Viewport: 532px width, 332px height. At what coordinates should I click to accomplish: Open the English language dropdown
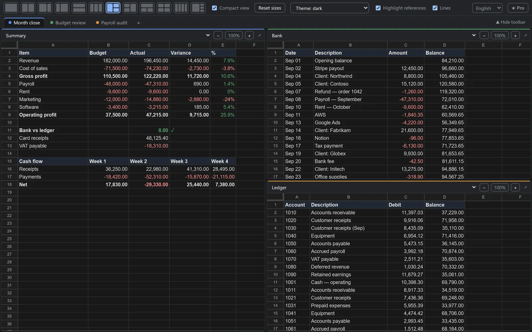click(x=487, y=8)
